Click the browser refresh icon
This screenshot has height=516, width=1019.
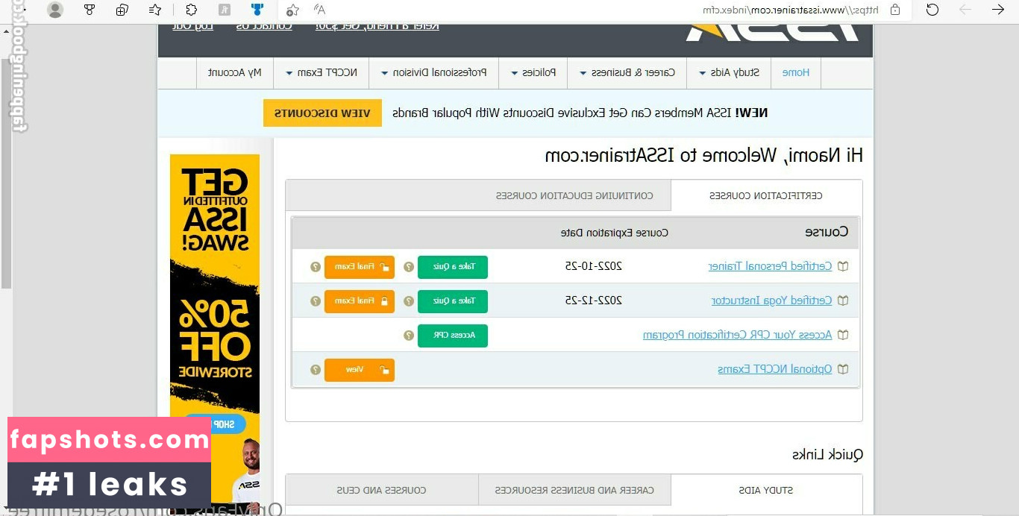932,10
